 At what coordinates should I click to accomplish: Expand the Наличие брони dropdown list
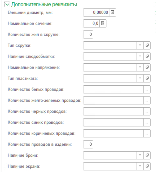click(x=140, y=155)
